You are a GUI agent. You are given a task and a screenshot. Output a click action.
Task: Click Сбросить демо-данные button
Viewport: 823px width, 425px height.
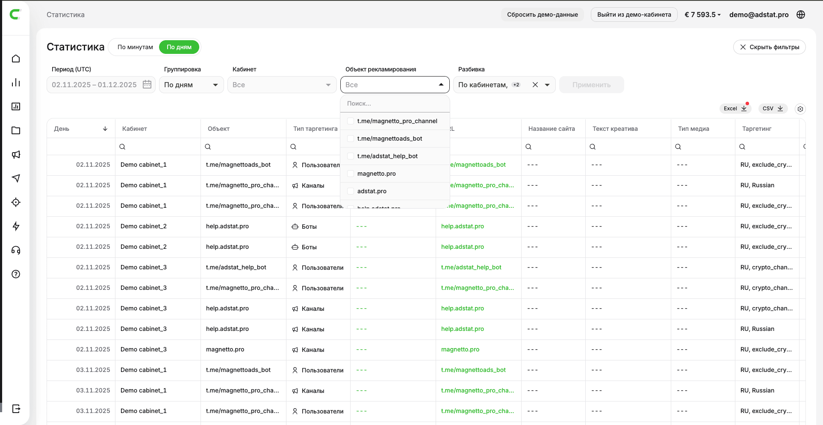click(x=542, y=15)
